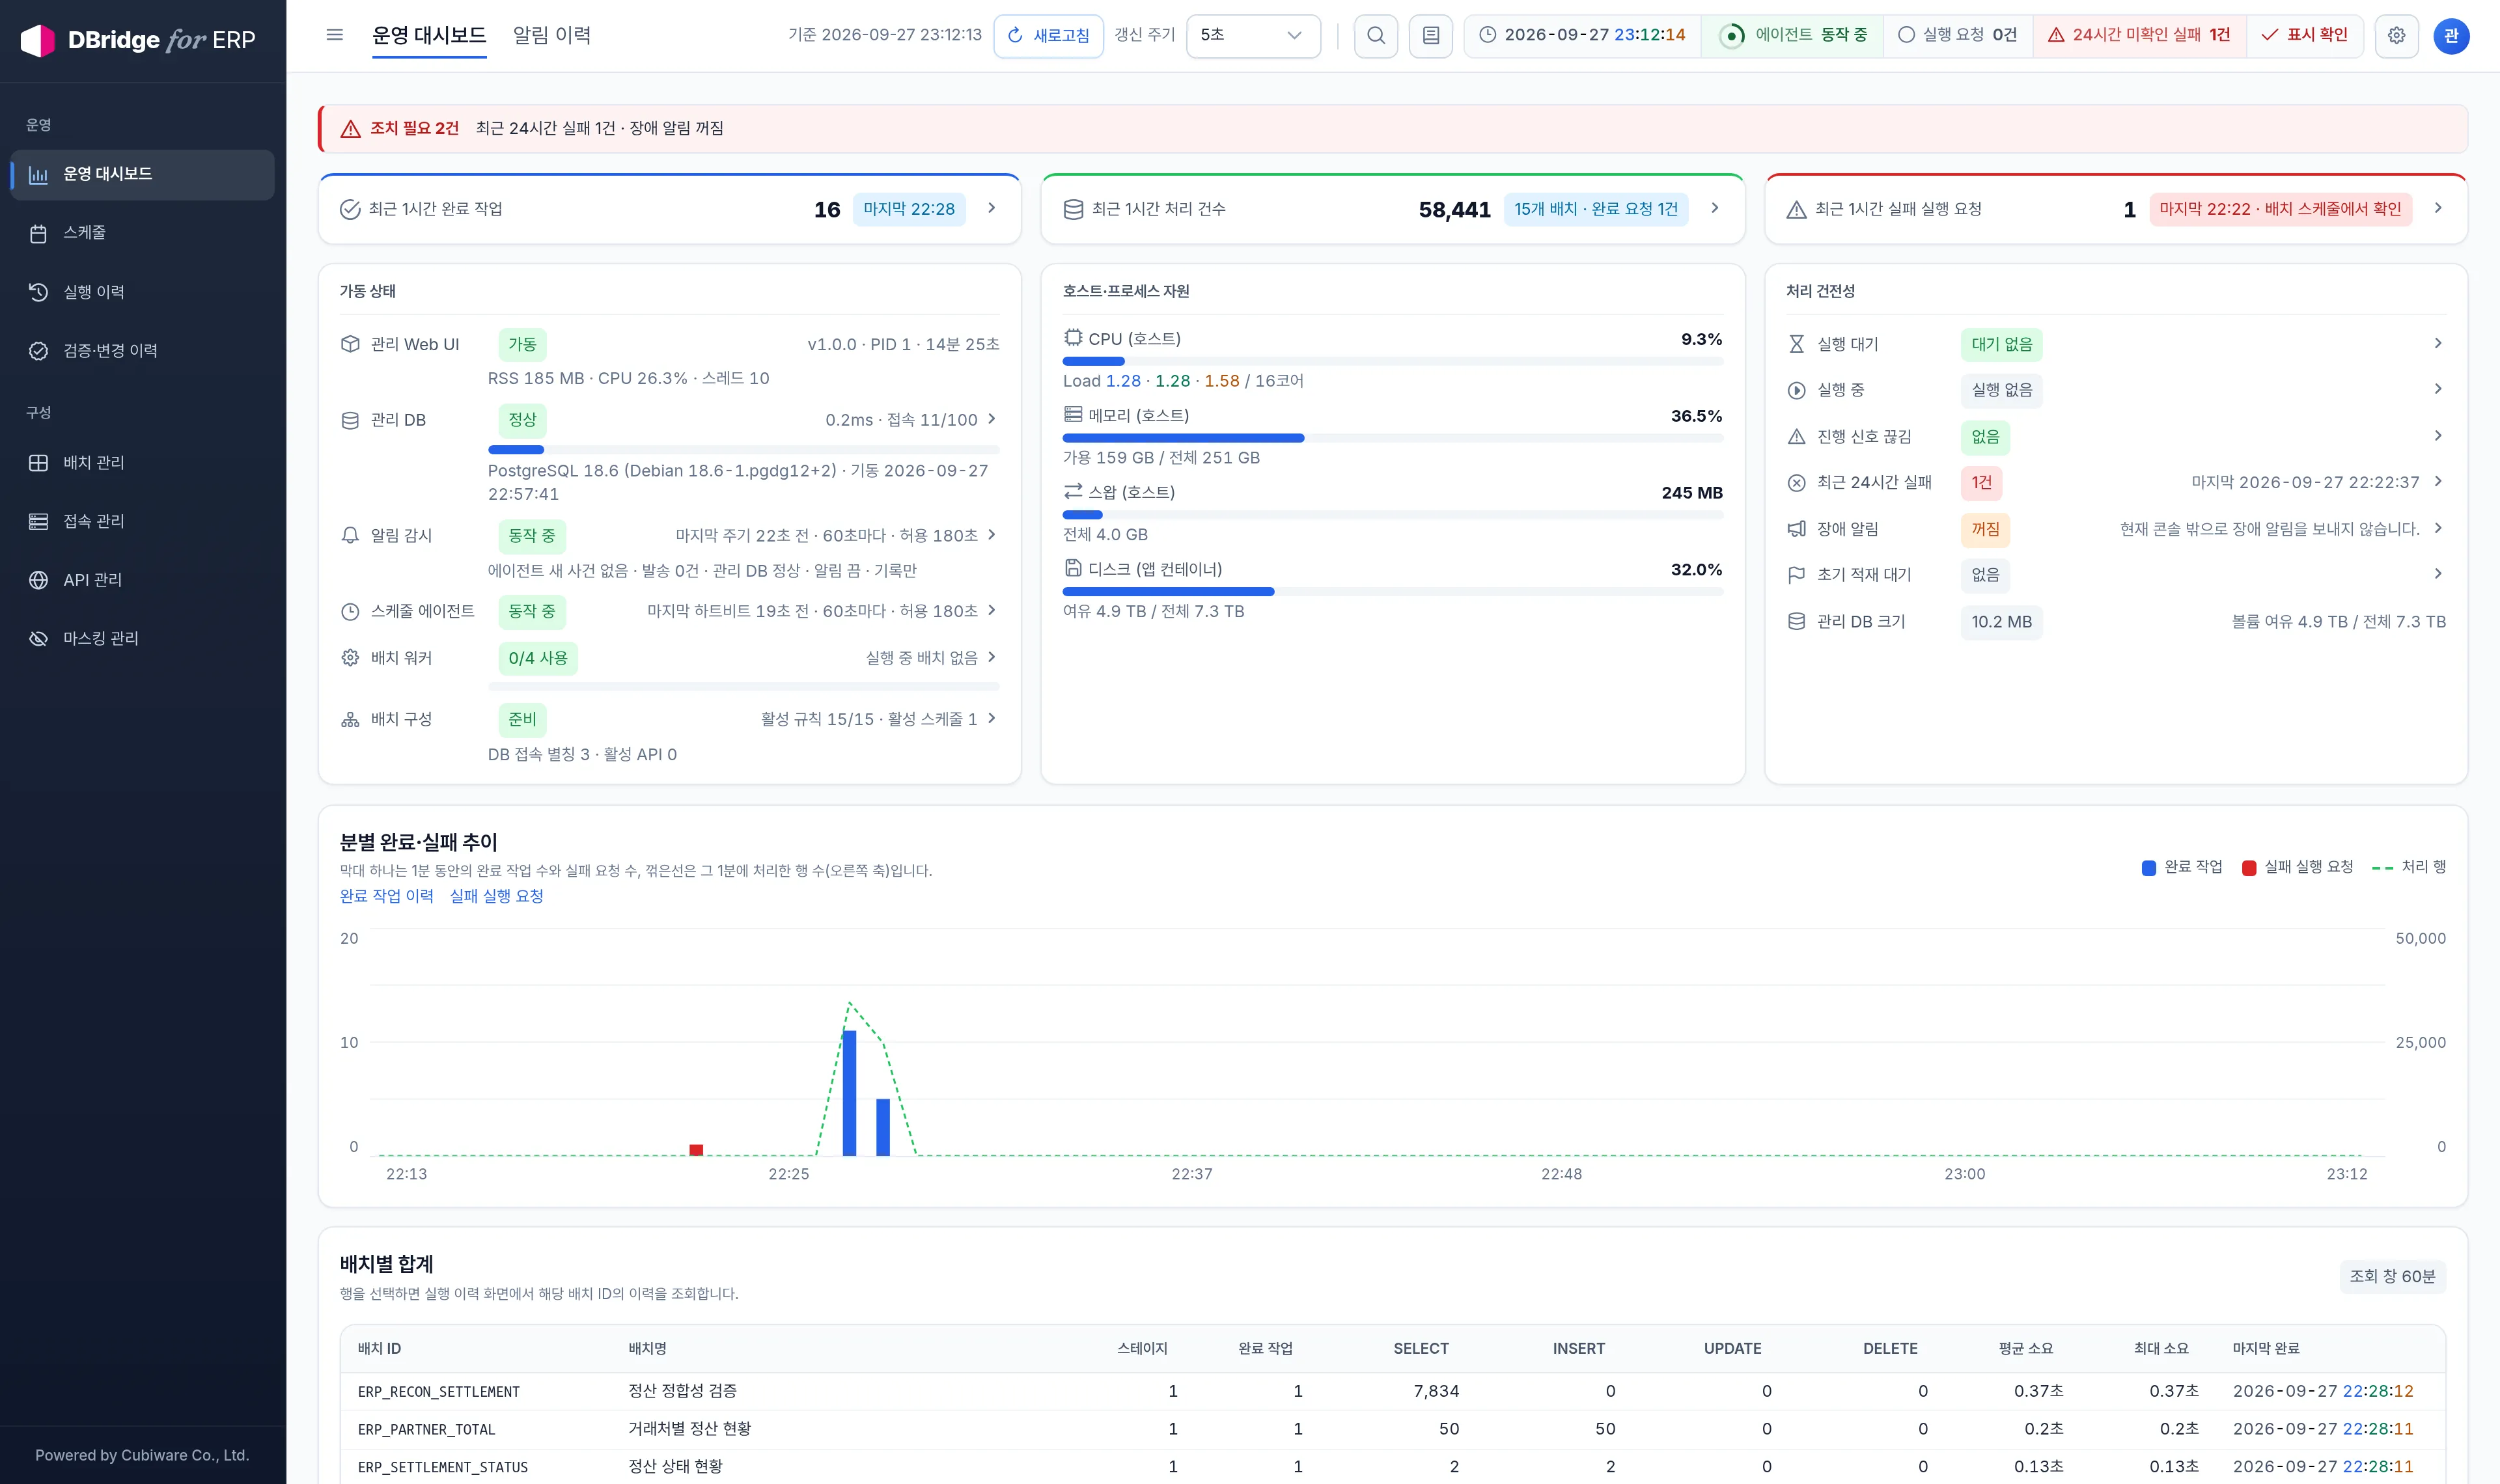
Task: Expand 스케줄 에이전트 row chevron
Action: coord(991,610)
